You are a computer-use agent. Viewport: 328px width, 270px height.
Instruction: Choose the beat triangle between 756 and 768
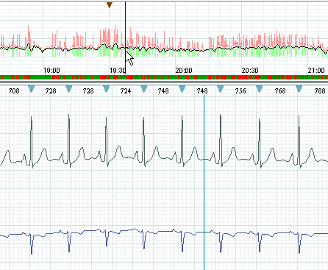260,89
